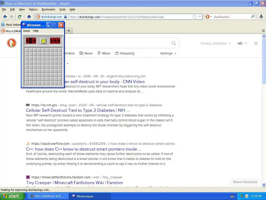Reload the page with the refresh icon
The image size is (266, 200).
pyautogui.click(x=20, y=17)
